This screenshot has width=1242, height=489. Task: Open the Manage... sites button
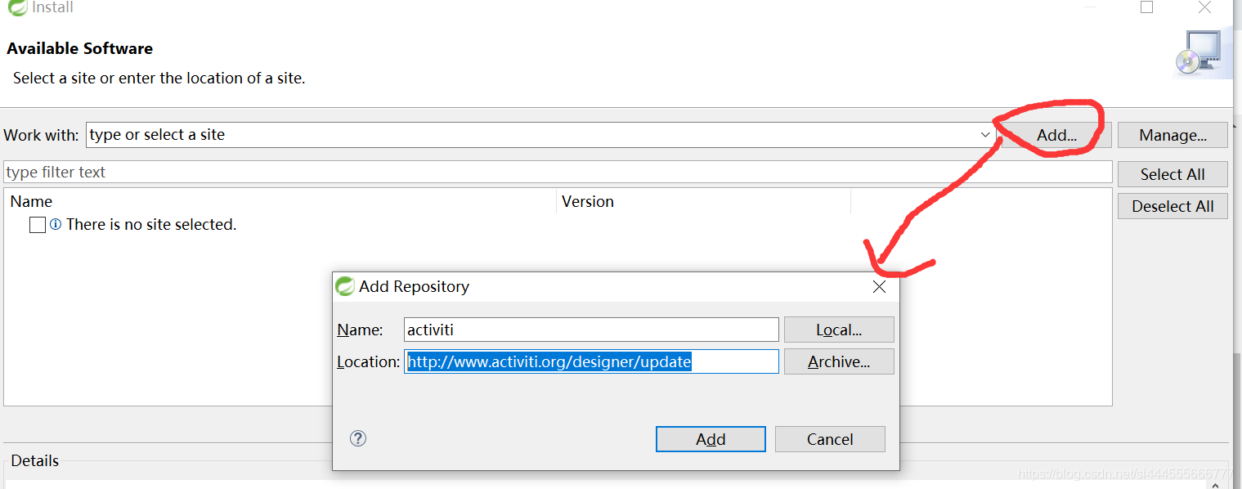1173,135
